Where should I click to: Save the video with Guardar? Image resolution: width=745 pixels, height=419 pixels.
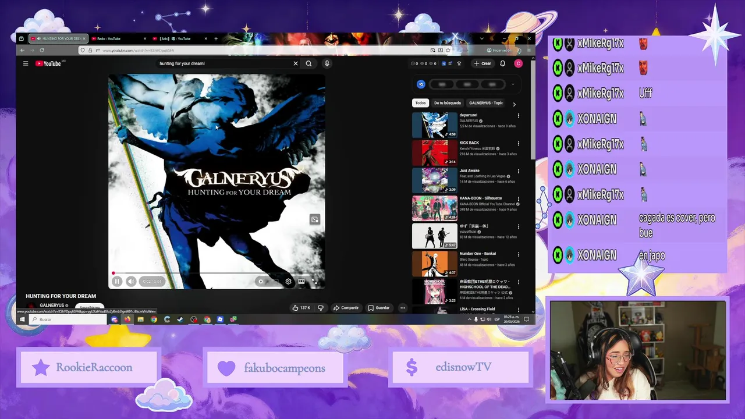click(x=379, y=308)
